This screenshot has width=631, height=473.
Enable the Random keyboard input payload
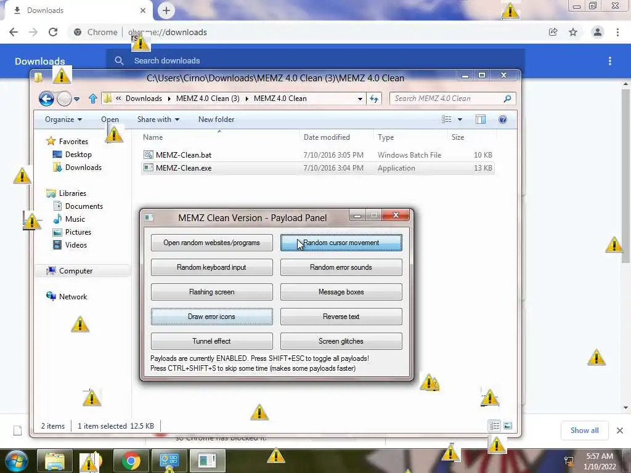click(x=212, y=267)
